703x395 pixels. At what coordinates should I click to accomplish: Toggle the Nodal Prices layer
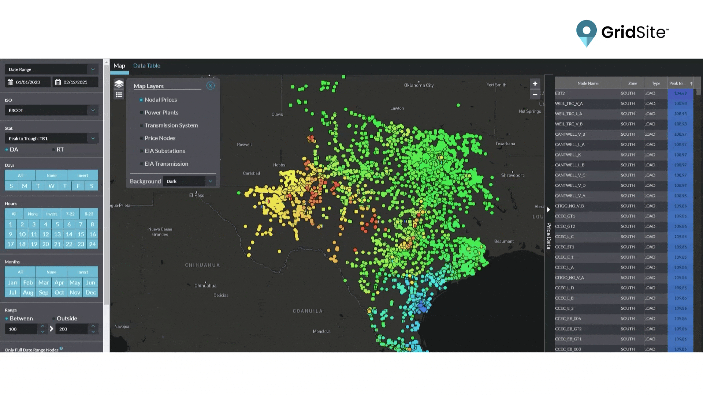point(141,100)
